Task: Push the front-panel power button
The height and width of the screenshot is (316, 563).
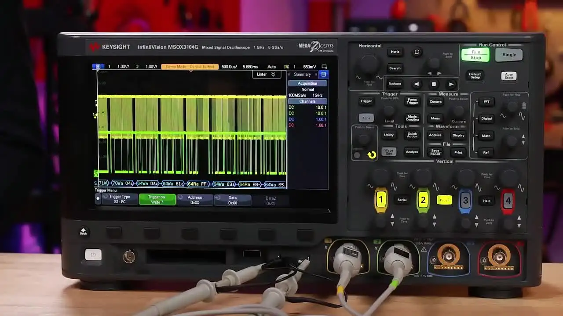Action: tap(93, 255)
